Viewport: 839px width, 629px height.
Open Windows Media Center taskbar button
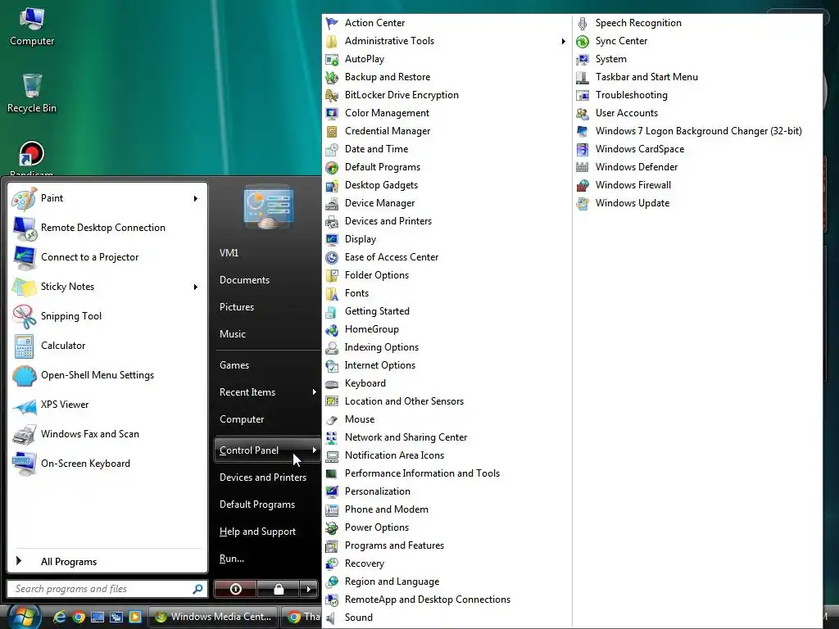(x=213, y=617)
